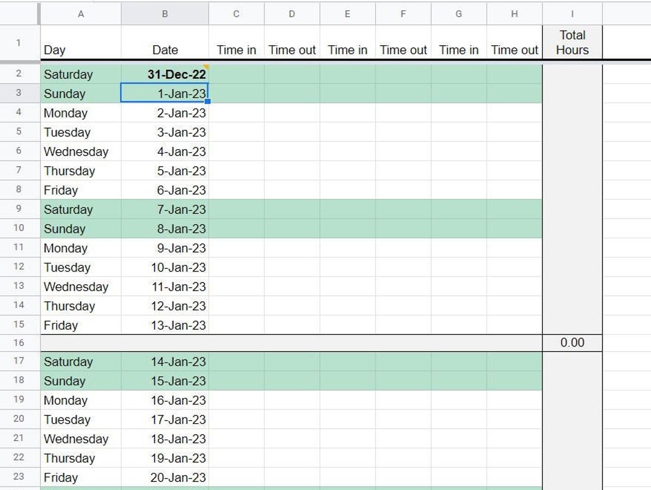Screen dimensions: 651x490
Task: Click 'Friday' cell in row 23
Action: [x=81, y=477]
